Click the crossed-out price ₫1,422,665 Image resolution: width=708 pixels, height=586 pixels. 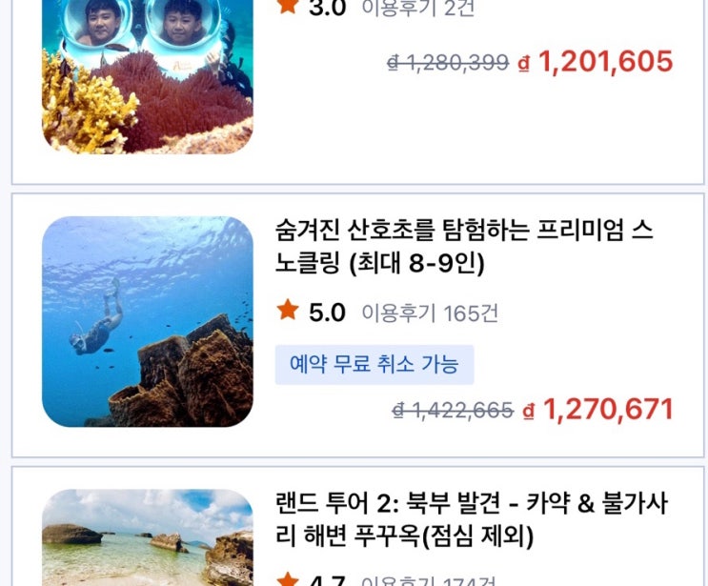(x=453, y=411)
